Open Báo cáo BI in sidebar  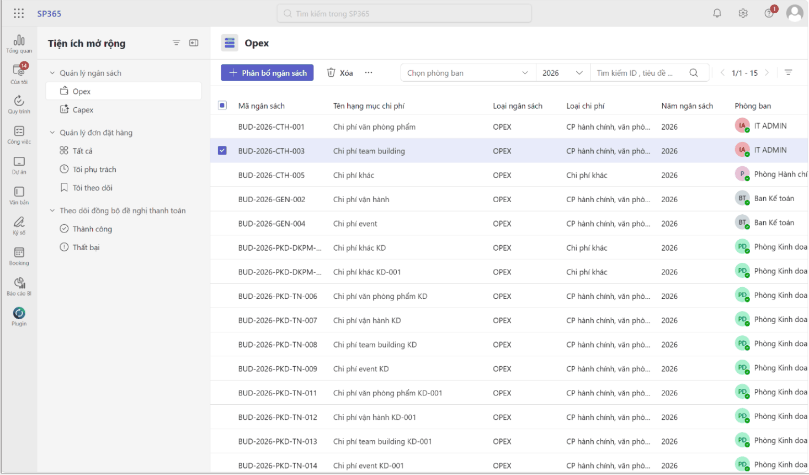point(19,287)
